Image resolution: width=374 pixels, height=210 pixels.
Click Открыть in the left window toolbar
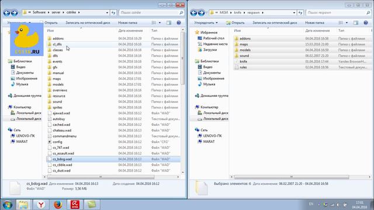pos(51,23)
